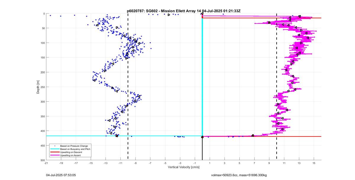The image size is (355, 180).
Task: Click the x-axis tick label '7'
Action: coord(254,163)
